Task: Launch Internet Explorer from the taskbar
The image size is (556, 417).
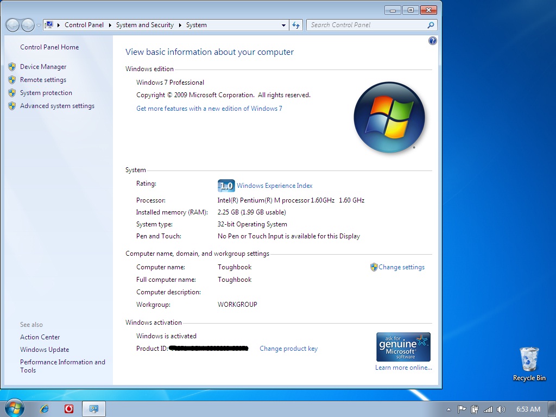Action: pos(45,409)
